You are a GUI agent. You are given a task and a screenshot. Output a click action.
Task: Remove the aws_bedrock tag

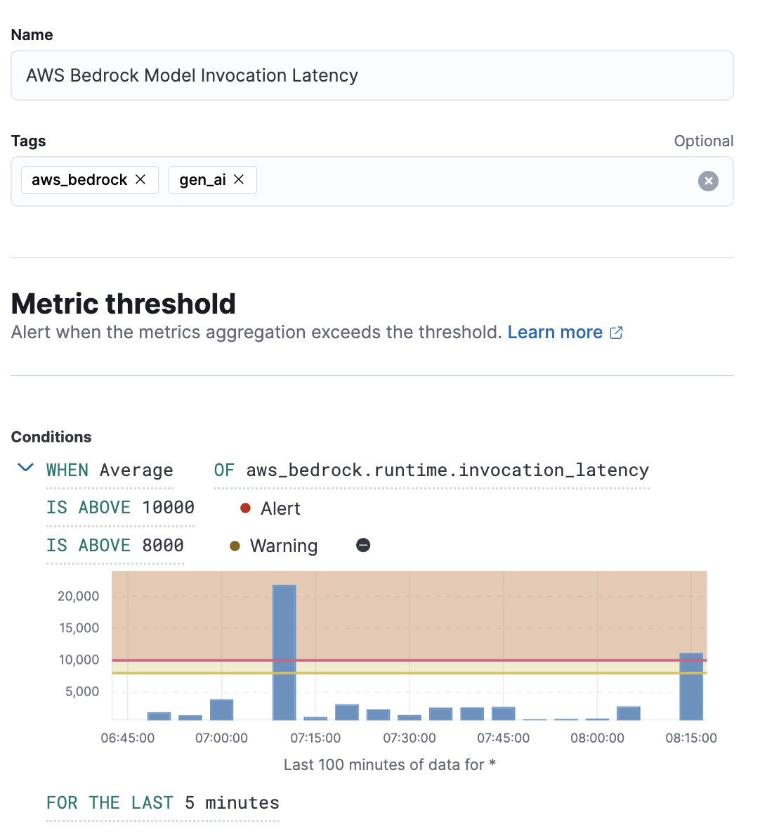[140, 179]
